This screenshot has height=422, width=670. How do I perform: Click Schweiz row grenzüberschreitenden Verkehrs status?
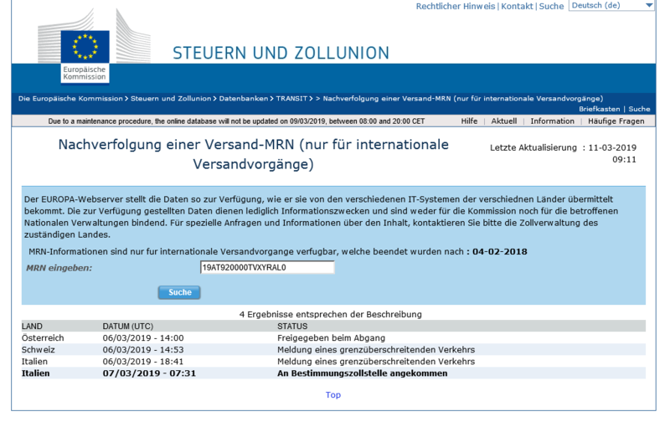(x=376, y=350)
